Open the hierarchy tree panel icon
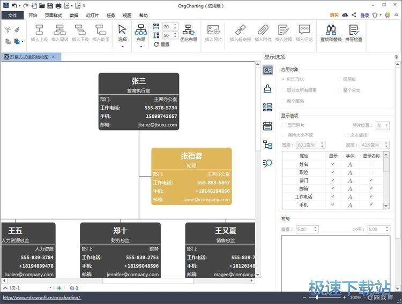The height and width of the screenshot is (304, 402). pos(267,145)
